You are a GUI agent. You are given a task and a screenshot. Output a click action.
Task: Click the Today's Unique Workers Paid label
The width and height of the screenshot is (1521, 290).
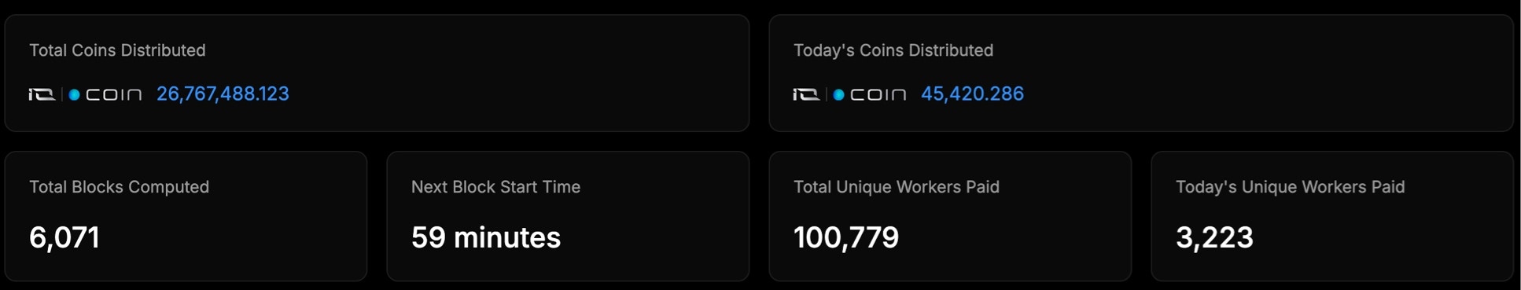pyautogui.click(x=1290, y=187)
